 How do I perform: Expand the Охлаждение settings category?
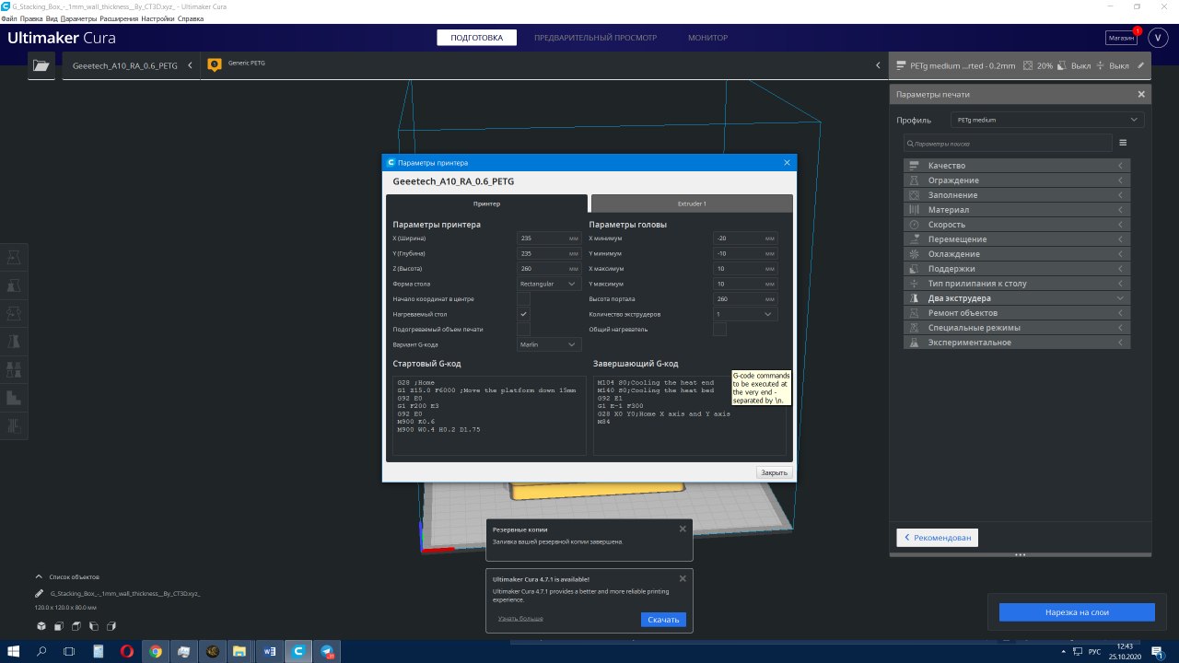point(1016,254)
